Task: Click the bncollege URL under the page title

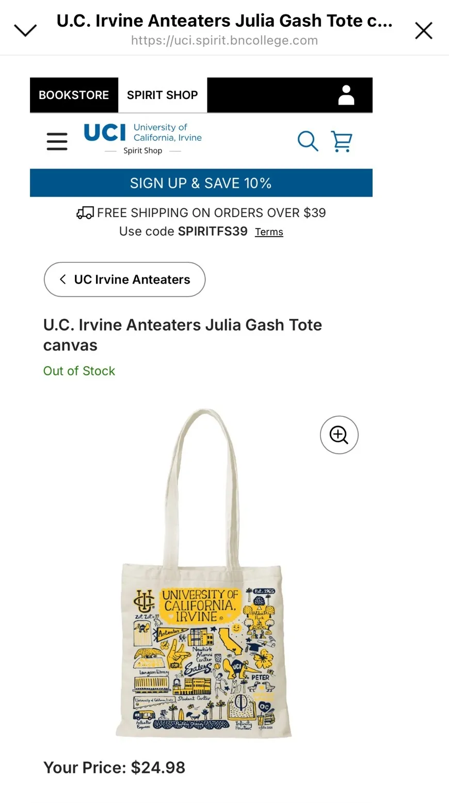Action: click(x=224, y=40)
